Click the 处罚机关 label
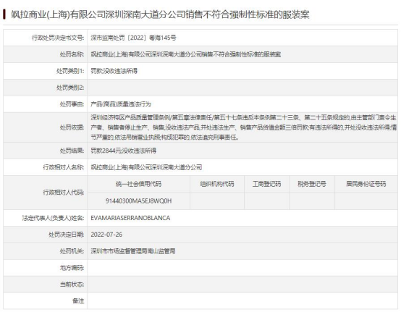Screen dimensions: 401x312 72,251
